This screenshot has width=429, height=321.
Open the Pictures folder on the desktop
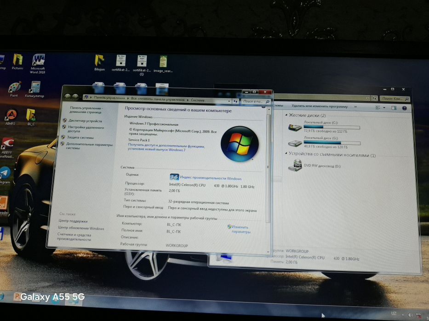click(17, 62)
